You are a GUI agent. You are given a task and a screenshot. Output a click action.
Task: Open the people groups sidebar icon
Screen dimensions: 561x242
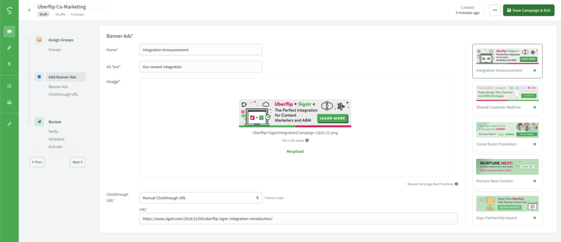pyautogui.click(x=9, y=102)
